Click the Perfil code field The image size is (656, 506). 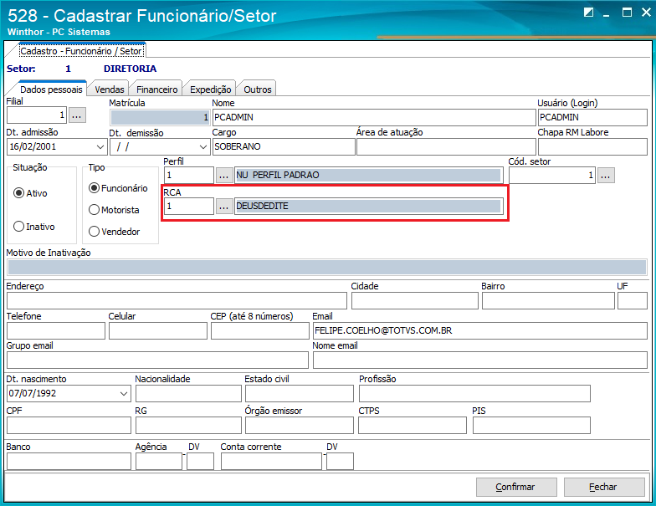click(x=189, y=176)
